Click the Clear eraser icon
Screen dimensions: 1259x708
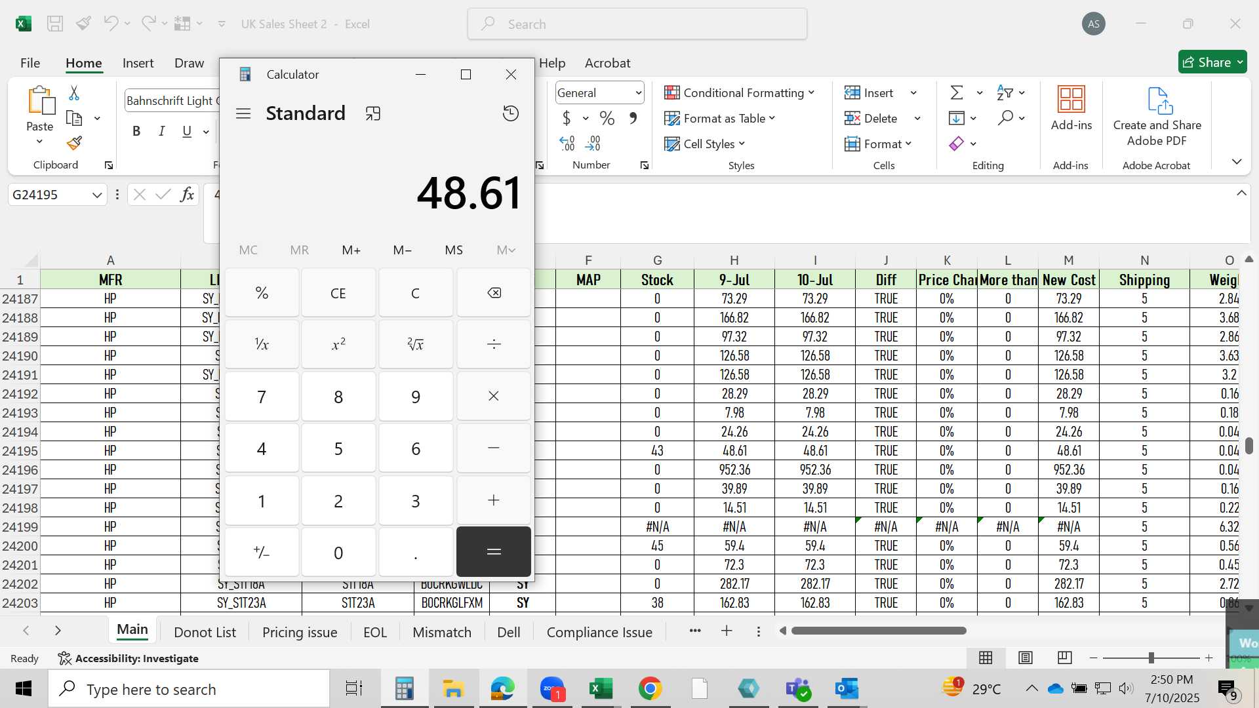point(957,144)
